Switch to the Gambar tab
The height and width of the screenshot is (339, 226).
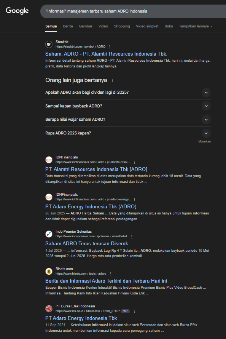point(86,26)
